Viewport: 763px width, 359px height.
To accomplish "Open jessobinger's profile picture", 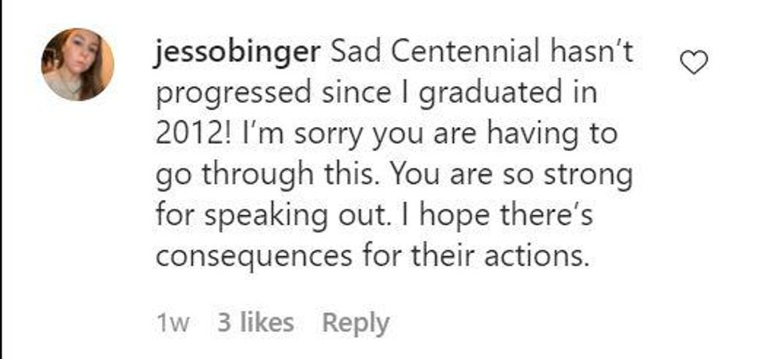I will tap(78, 64).
